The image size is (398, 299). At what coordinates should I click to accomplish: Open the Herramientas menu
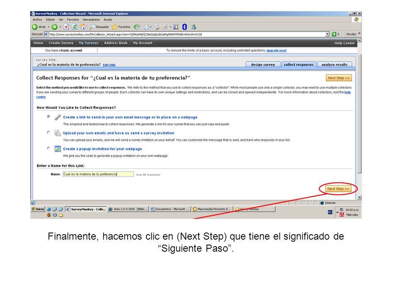coord(91,20)
